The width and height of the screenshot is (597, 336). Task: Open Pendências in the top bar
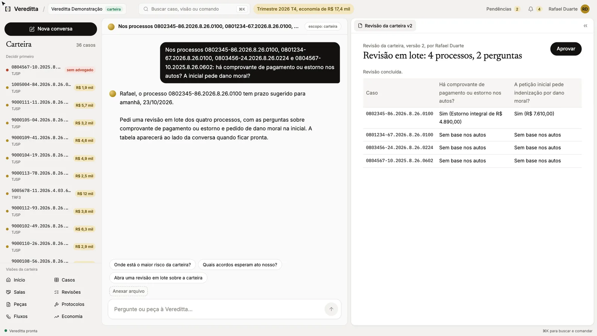tap(503, 9)
